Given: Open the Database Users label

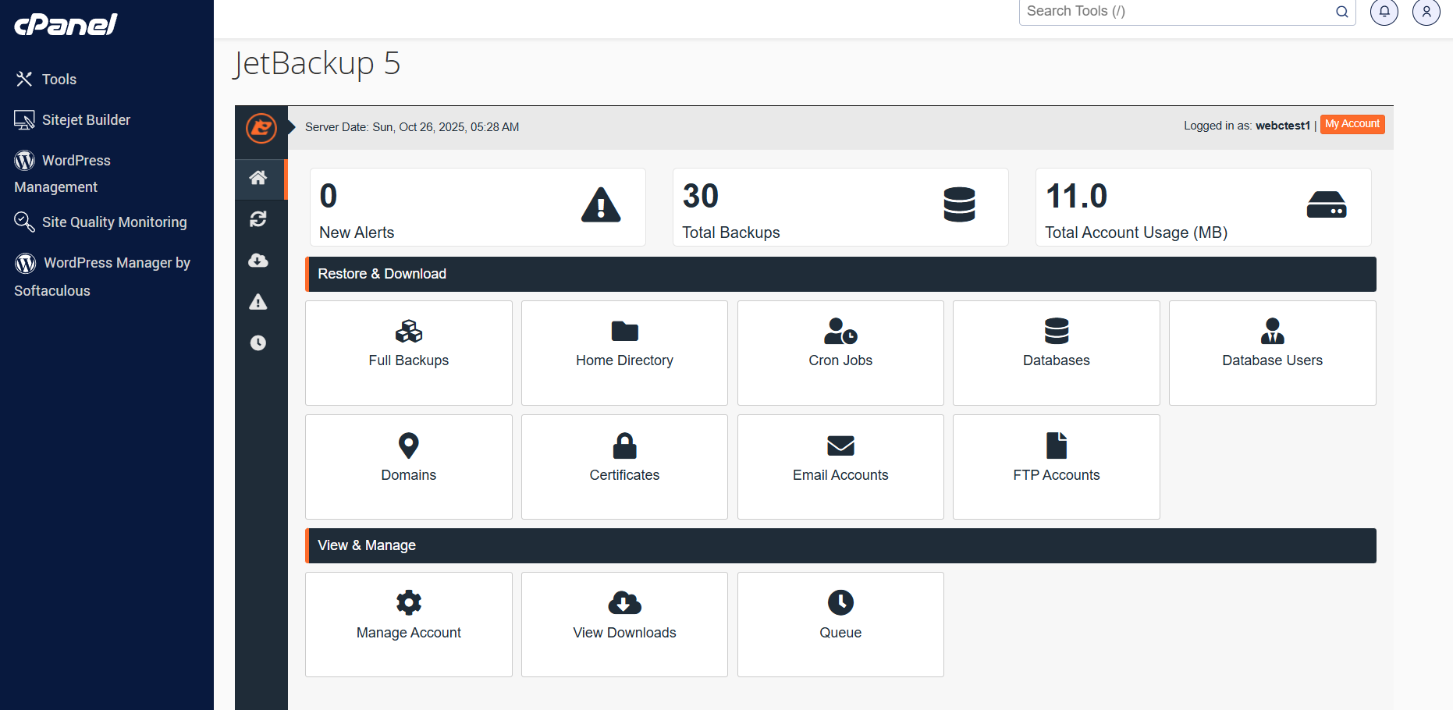Looking at the screenshot, I should 1273,360.
